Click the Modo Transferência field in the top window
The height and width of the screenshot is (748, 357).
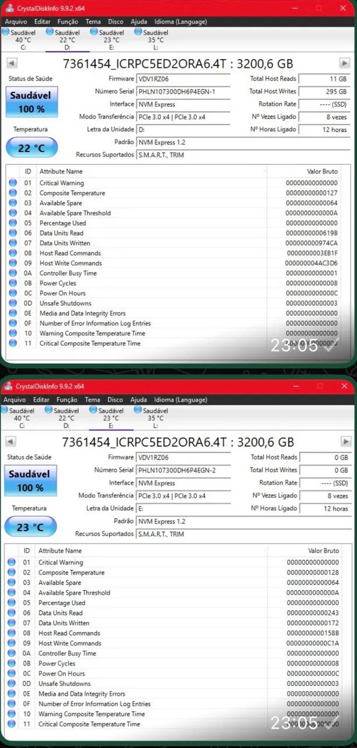(183, 117)
